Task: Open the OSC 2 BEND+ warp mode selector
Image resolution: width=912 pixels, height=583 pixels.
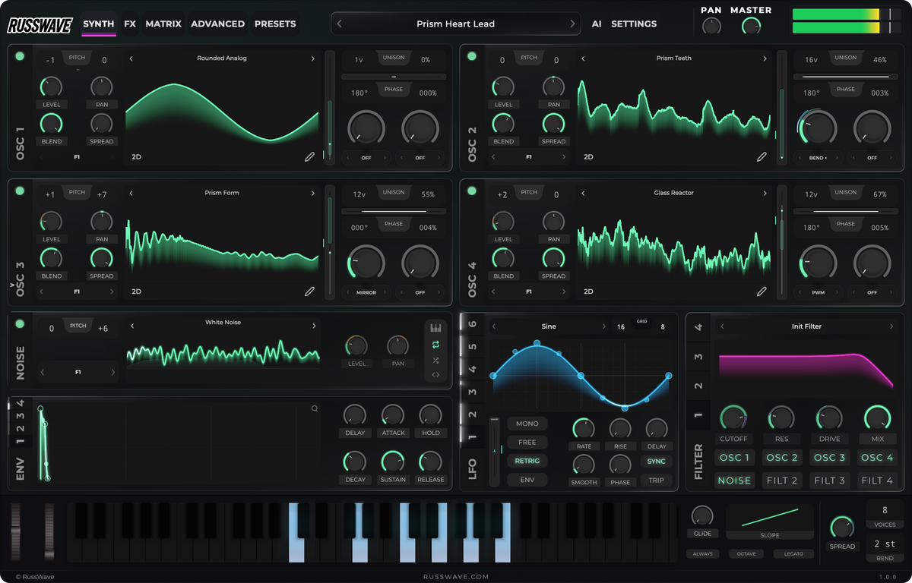Action: click(x=819, y=158)
